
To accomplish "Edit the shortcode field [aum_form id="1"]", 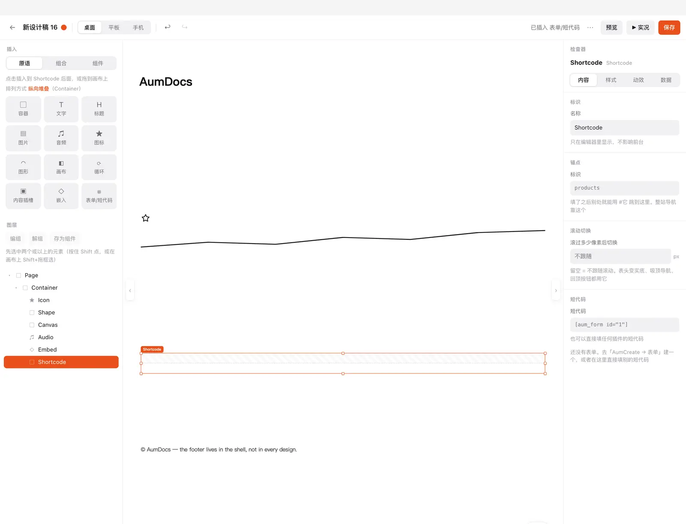I will click(625, 325).
